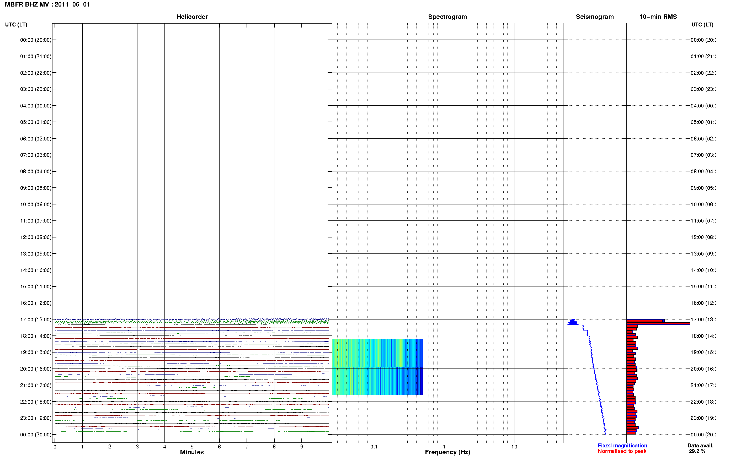The image size is (746, 466).
Task: Click the right-side '17:00' time label
Action: click(x=703, y=319)
